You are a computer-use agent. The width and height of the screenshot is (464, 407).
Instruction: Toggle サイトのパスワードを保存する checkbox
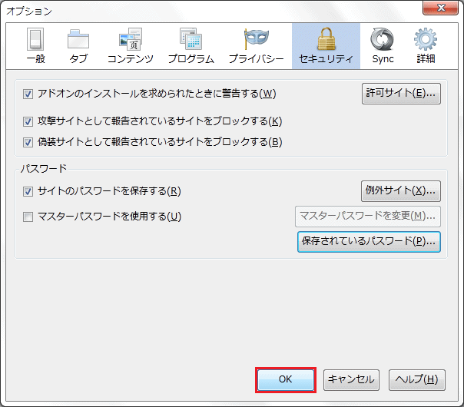(28, 191)
